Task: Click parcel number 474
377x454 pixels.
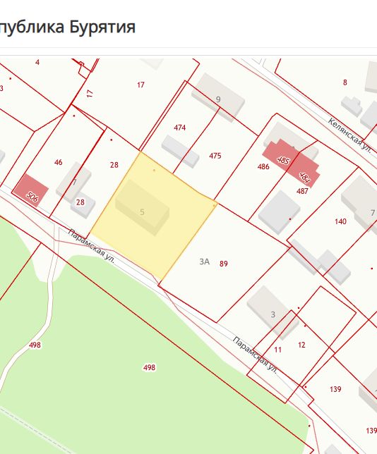Action: pos(180,128)
